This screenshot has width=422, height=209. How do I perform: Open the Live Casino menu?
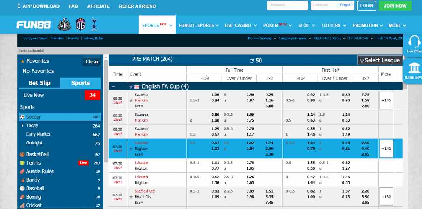[241, 25]
